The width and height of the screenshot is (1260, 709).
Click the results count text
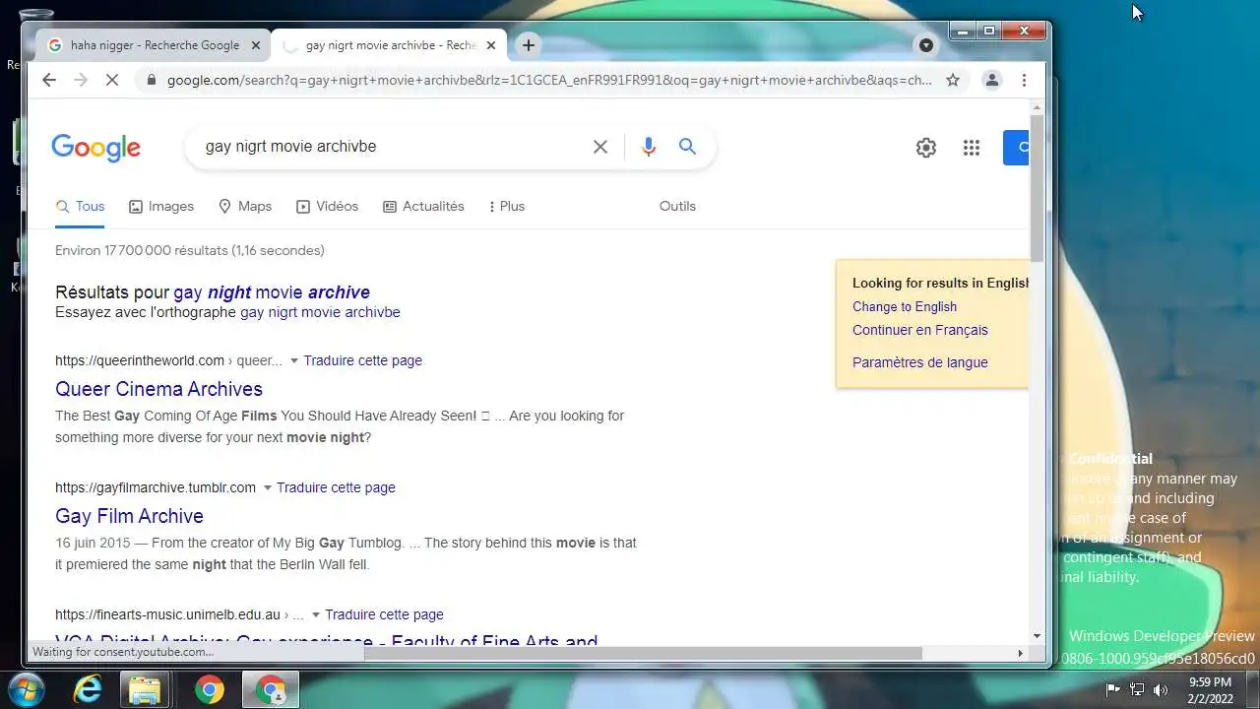190,250
